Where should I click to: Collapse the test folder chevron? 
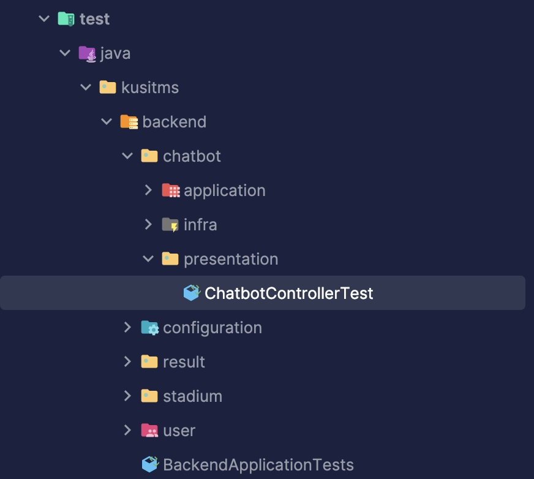tap(44, 19)
